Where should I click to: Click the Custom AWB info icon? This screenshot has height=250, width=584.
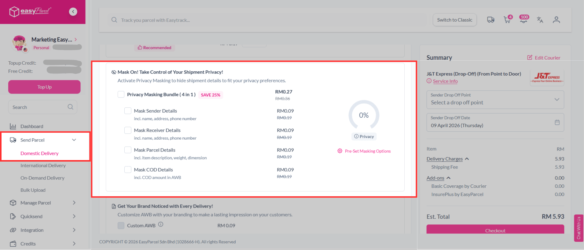[161, 224]
